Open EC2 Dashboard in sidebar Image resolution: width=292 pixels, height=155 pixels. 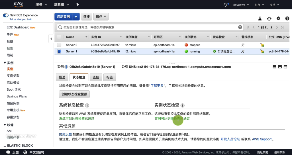point(18,27)
